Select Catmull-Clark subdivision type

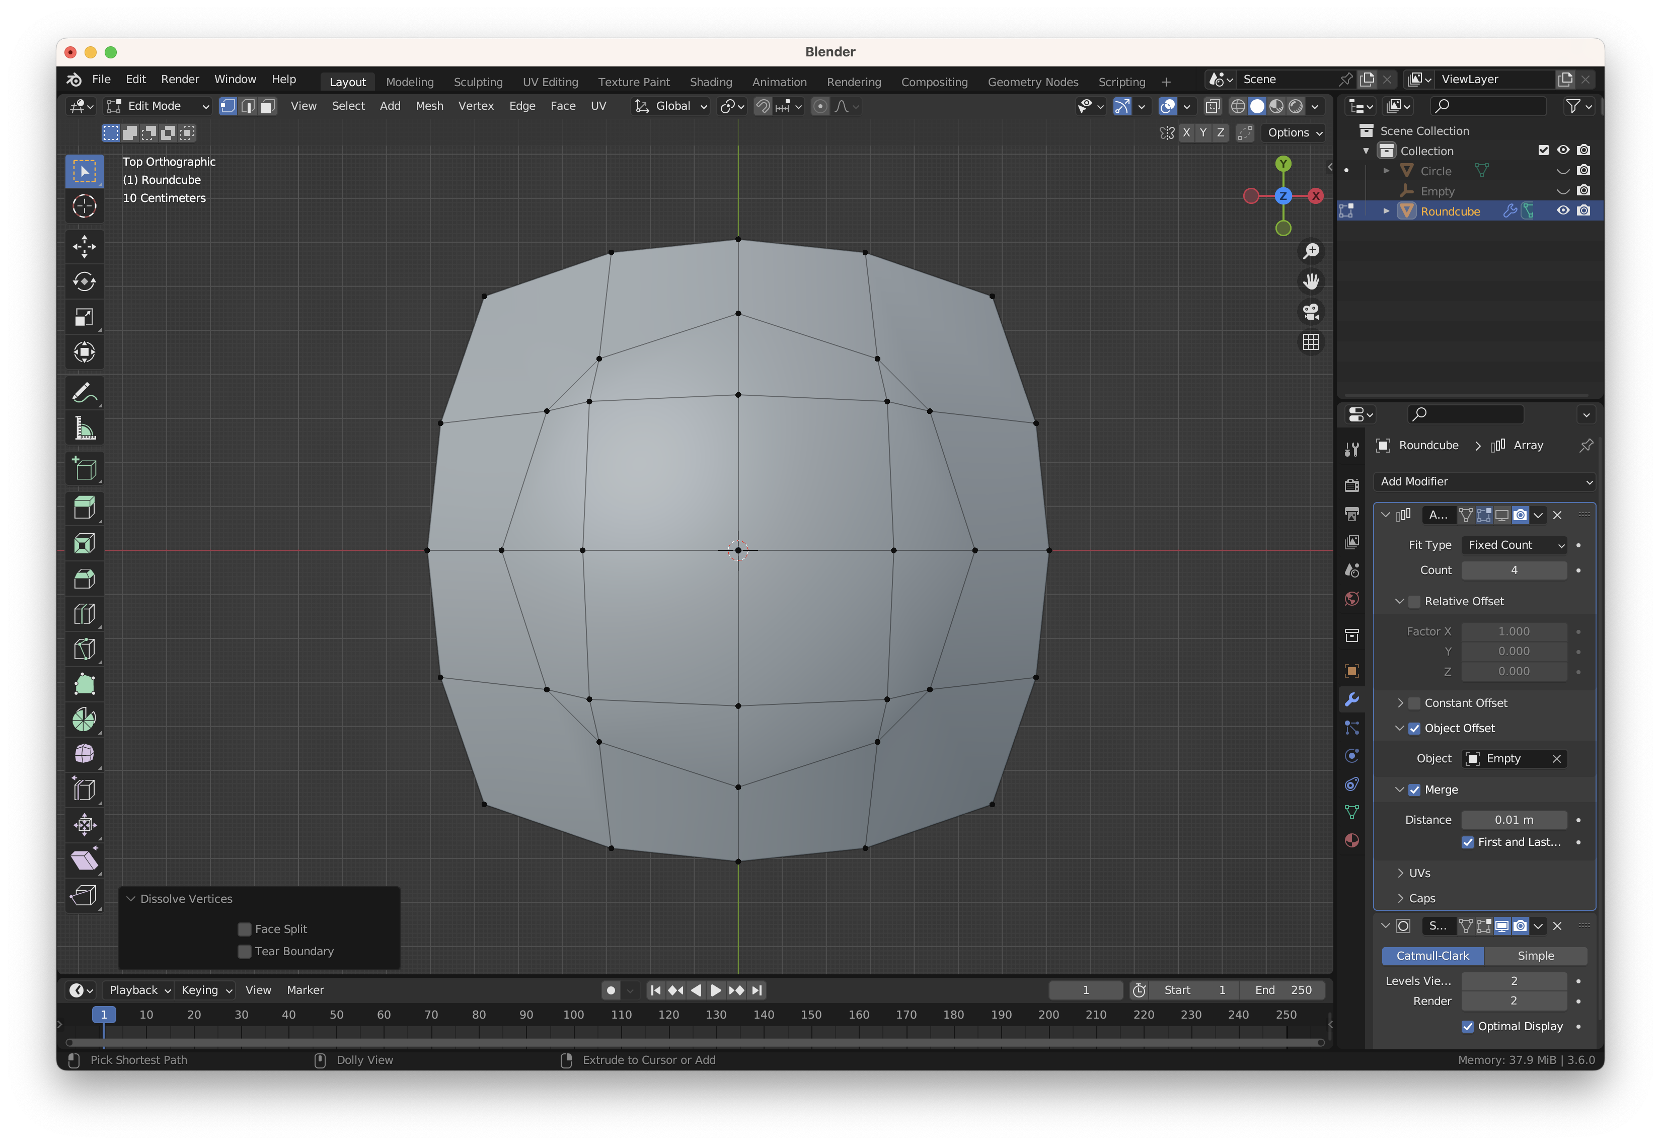coord(1432,956)
